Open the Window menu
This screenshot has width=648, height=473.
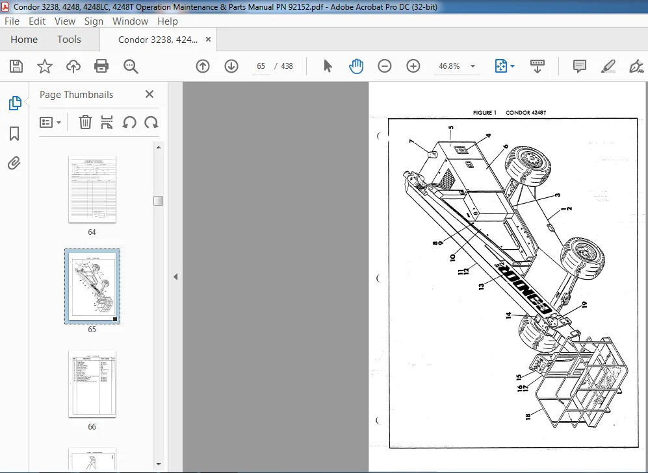130,21
